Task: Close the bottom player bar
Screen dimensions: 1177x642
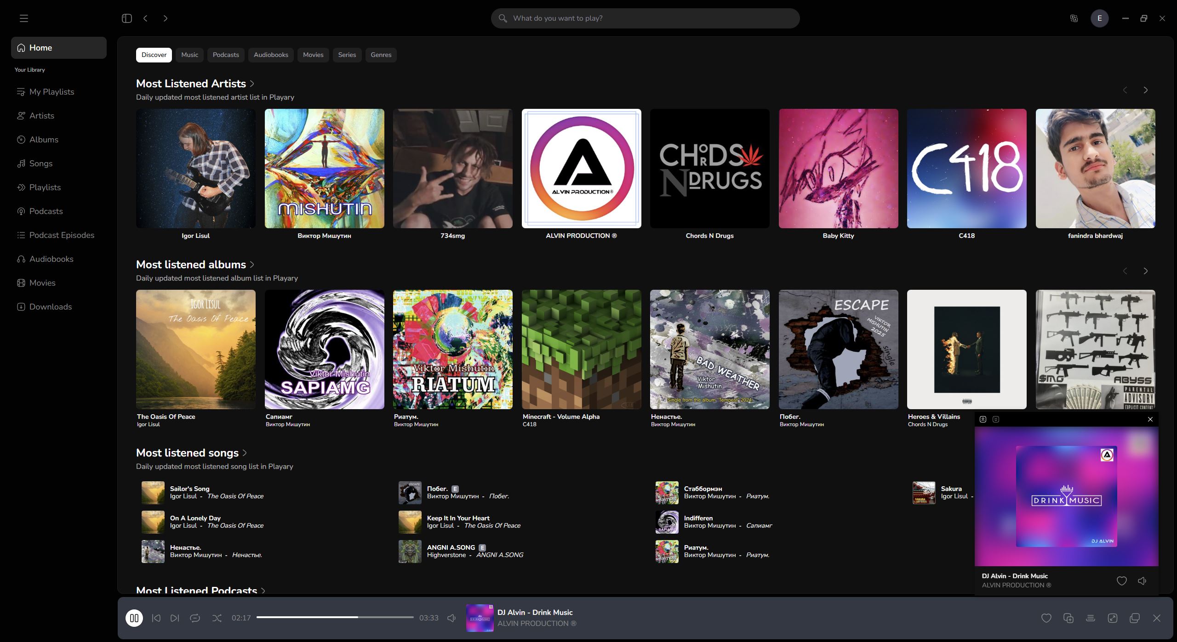Action: click(1157, 618)
